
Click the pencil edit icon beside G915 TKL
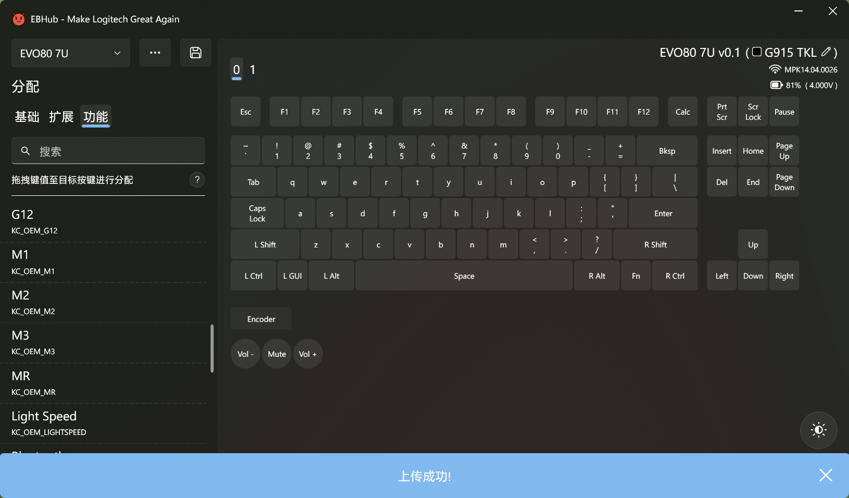pos(826,52)
